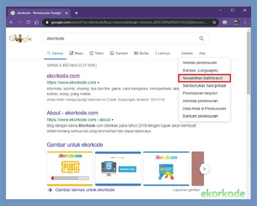Click the arrow beside Gambar lainnya
This screenshot has height=206, width=257.
coord(50,190)
